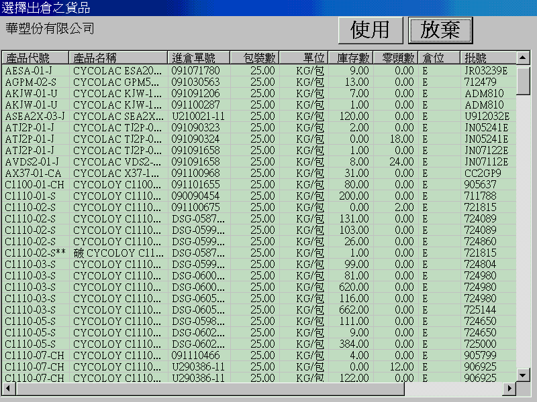Click the 包裝數 column header
The width and height of the screenshot is (537, 402).
(x=255, y=58)
